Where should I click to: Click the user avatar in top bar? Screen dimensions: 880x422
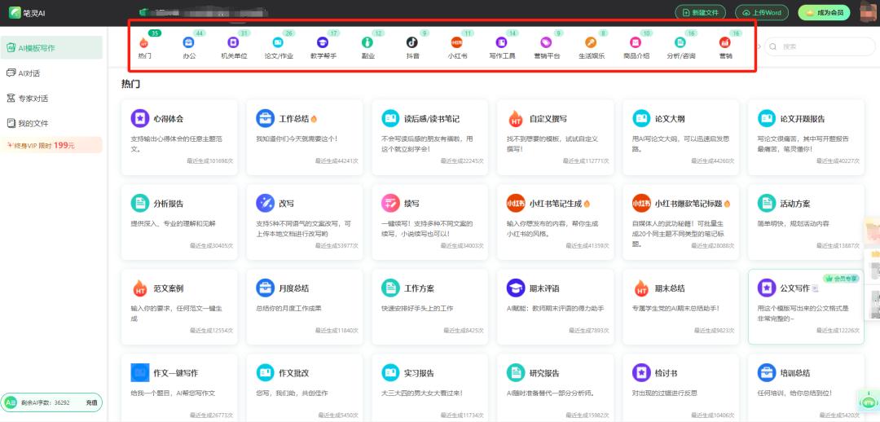(870, 12)
